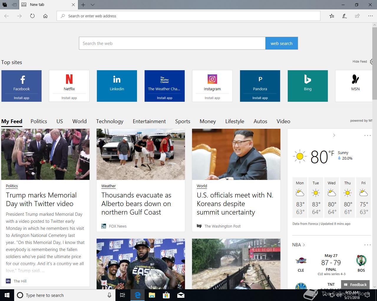Click the Cortana microphone icon
The height and width of the screenshot is (301, 377).
110,295
